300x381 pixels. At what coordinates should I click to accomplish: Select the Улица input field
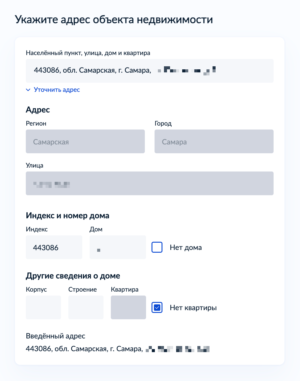pos(149,183)
